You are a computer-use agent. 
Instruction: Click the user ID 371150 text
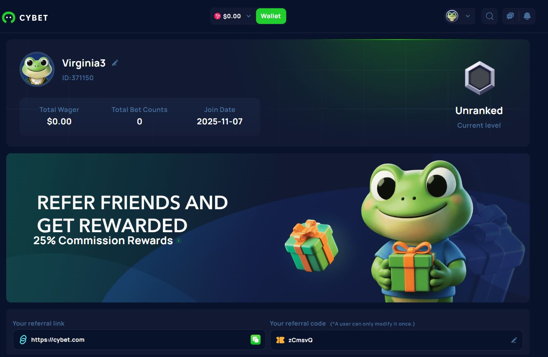click(78, 78)
